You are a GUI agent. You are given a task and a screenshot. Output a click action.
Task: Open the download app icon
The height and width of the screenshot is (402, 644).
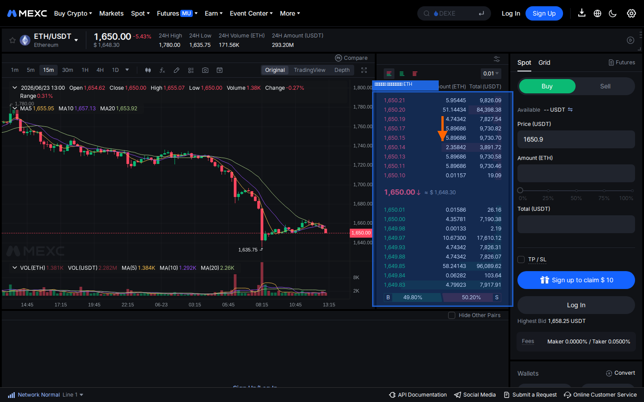point(581,13)
